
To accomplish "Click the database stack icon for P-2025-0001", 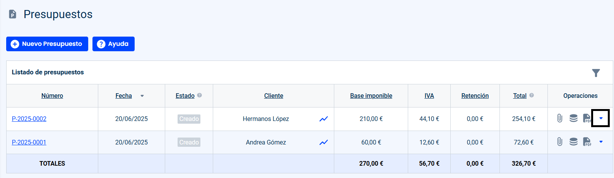I will click(x=573, y=142).
